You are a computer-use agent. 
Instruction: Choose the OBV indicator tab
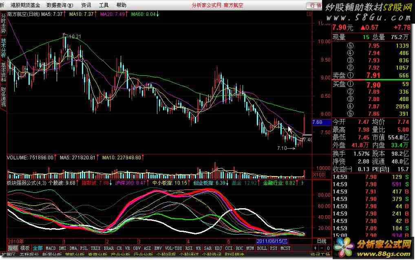pos(137,248)
